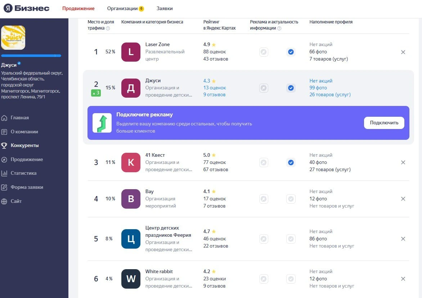Click the advertising indicator in the Bay row
The height and width of the screenshot is (298, 422).
pyautogui.click(x=264, y=199)
